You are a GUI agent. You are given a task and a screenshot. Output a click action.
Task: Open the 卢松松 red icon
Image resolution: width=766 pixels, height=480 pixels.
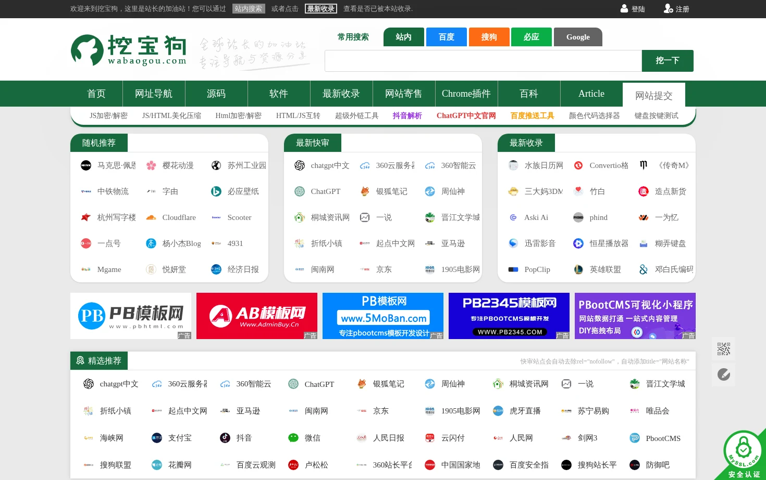293,465
